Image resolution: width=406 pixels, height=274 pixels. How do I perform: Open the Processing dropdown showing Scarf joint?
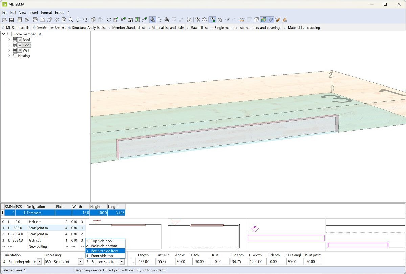point(81,261)
